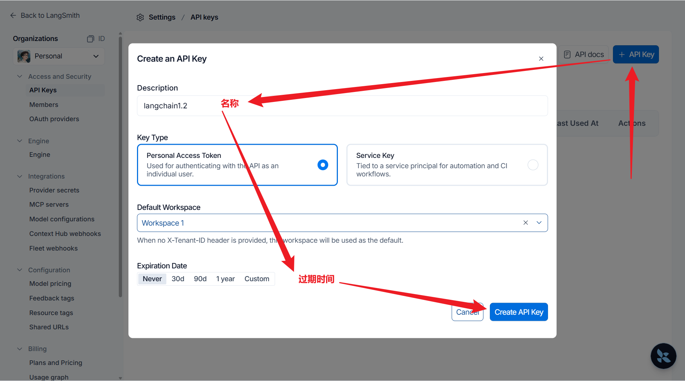Click the Last Used At column header

click(x=577, y=123)
